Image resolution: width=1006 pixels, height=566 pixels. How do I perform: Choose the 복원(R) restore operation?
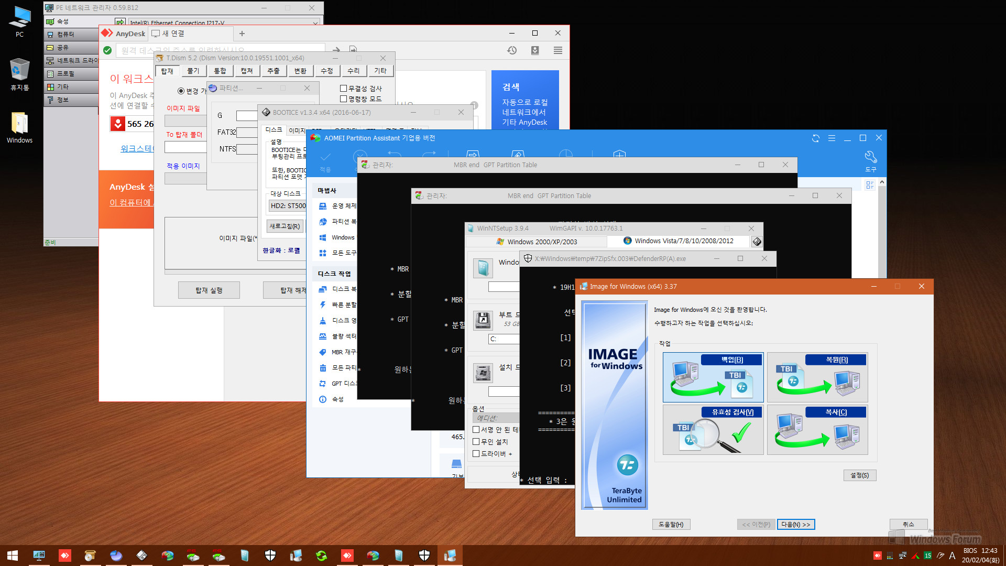[x=817, y=377]
